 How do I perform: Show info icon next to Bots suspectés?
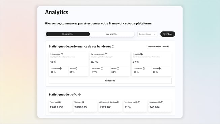point(162,102)
